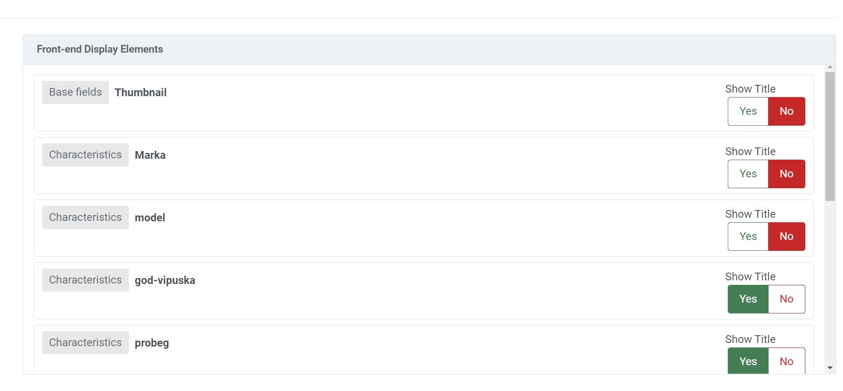Disable Show Title for god-vipuska
The image size is (843, 391).
786,299
